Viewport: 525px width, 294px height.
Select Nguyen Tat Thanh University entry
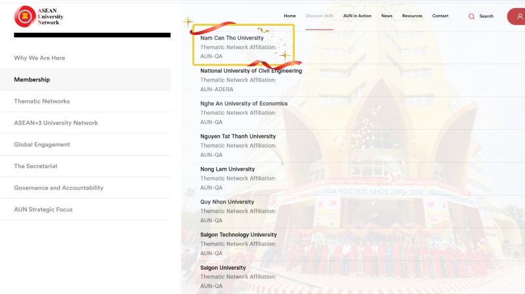tap(238, 136)
